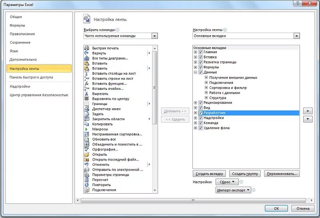Move selected tab up with arrow button
The width and height of the screenshot is (320, 218).
308,111
